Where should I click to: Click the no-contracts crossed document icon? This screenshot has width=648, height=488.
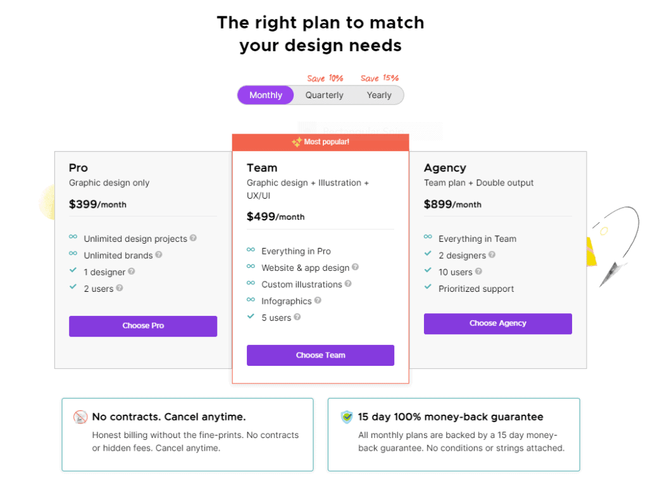80,417
